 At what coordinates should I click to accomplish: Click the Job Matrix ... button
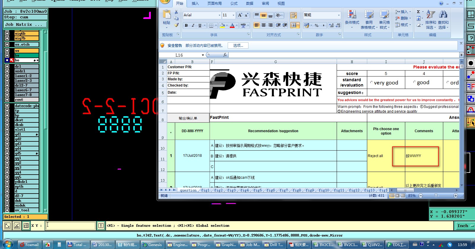(x=25, y=24)
